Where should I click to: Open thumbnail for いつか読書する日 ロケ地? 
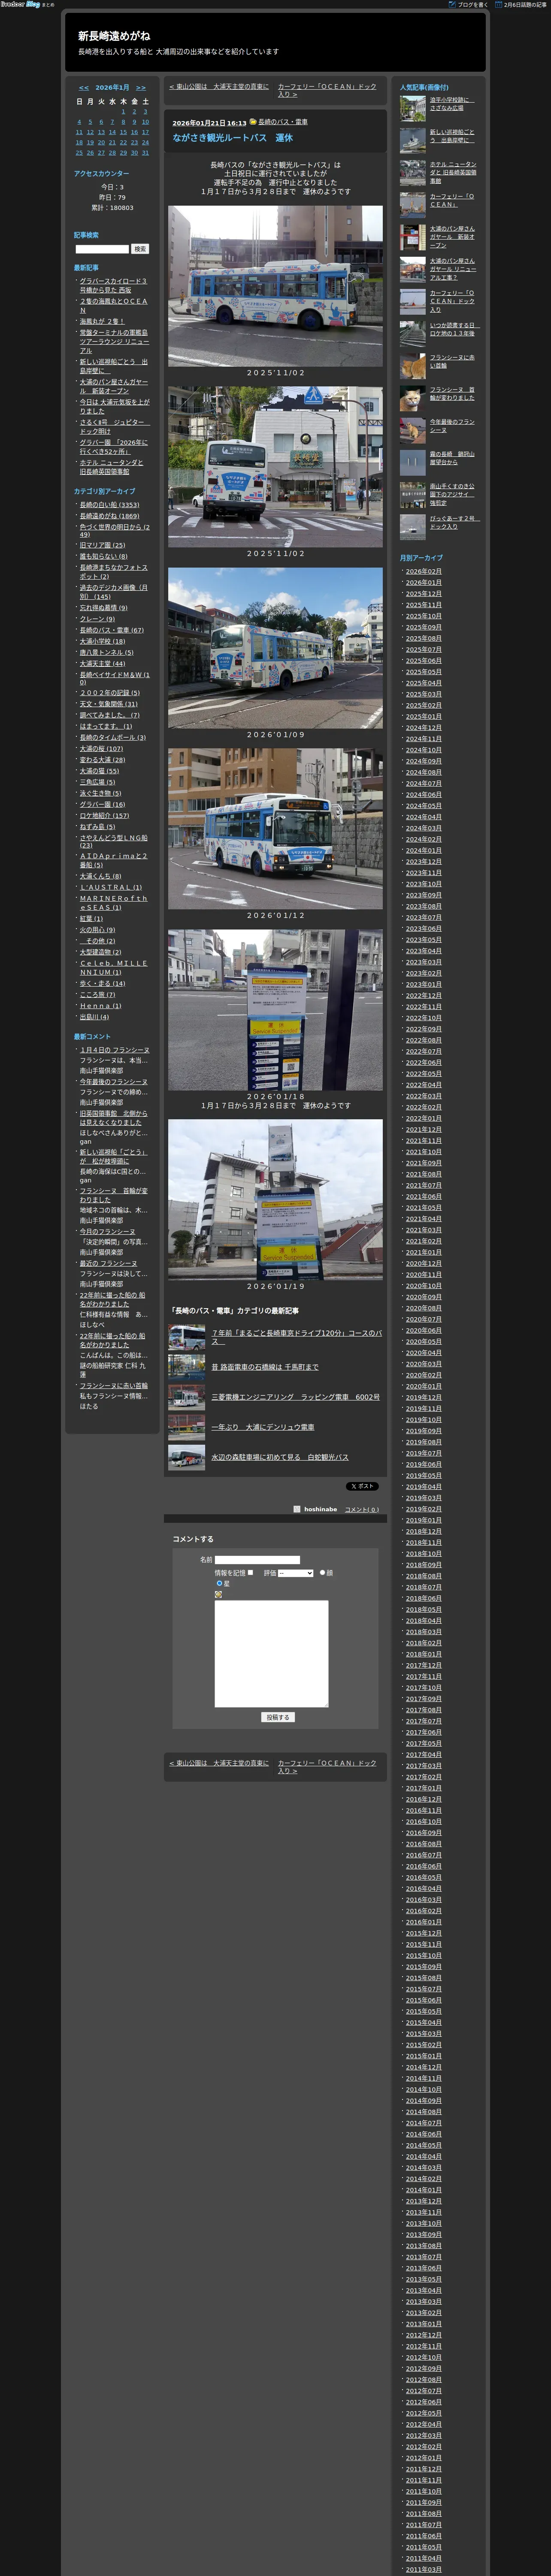(x=413, y=334)
